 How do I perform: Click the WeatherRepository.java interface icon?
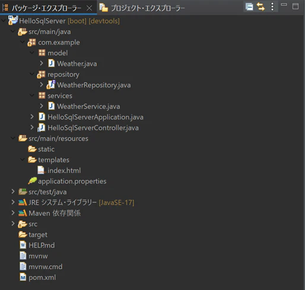pyautogui.click(x=51, y=85)
